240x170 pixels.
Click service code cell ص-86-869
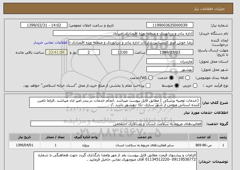click(204, 145)
